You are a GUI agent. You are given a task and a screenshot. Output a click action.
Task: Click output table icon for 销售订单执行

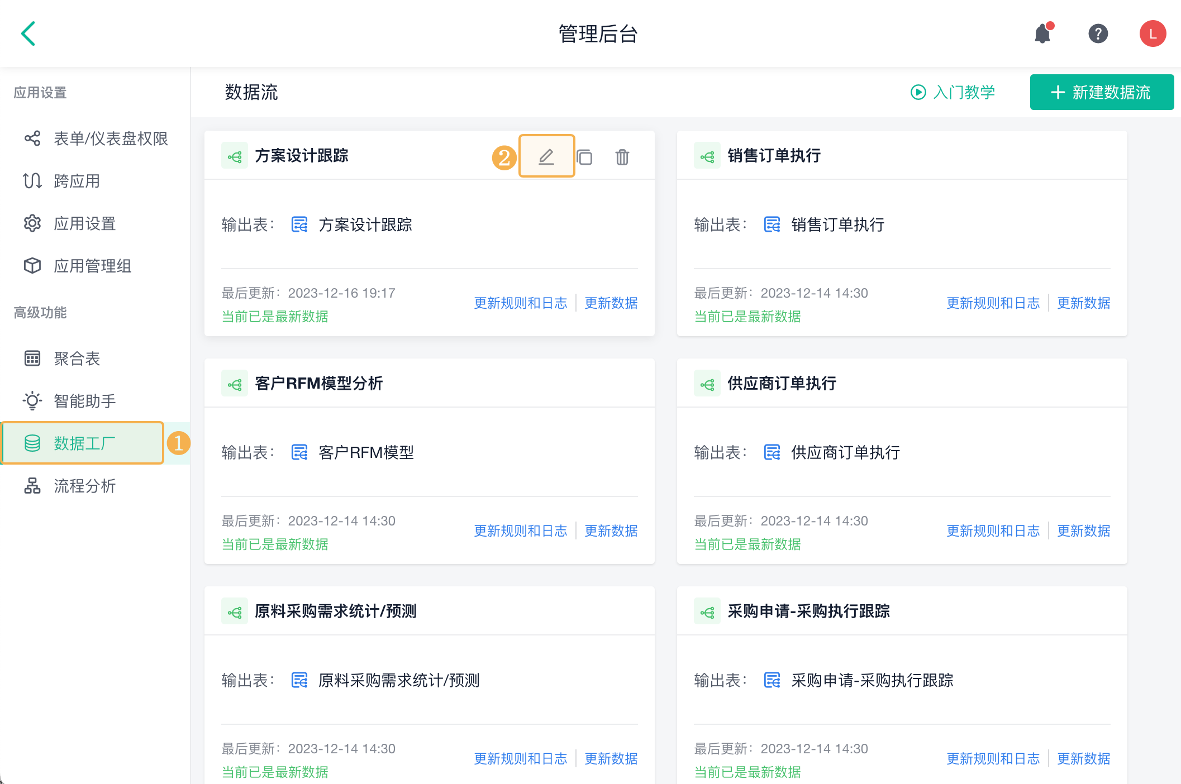(772, 224)
